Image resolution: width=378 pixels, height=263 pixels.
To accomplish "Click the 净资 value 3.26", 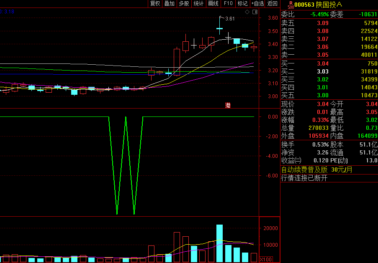I will [x=323, y=153].
